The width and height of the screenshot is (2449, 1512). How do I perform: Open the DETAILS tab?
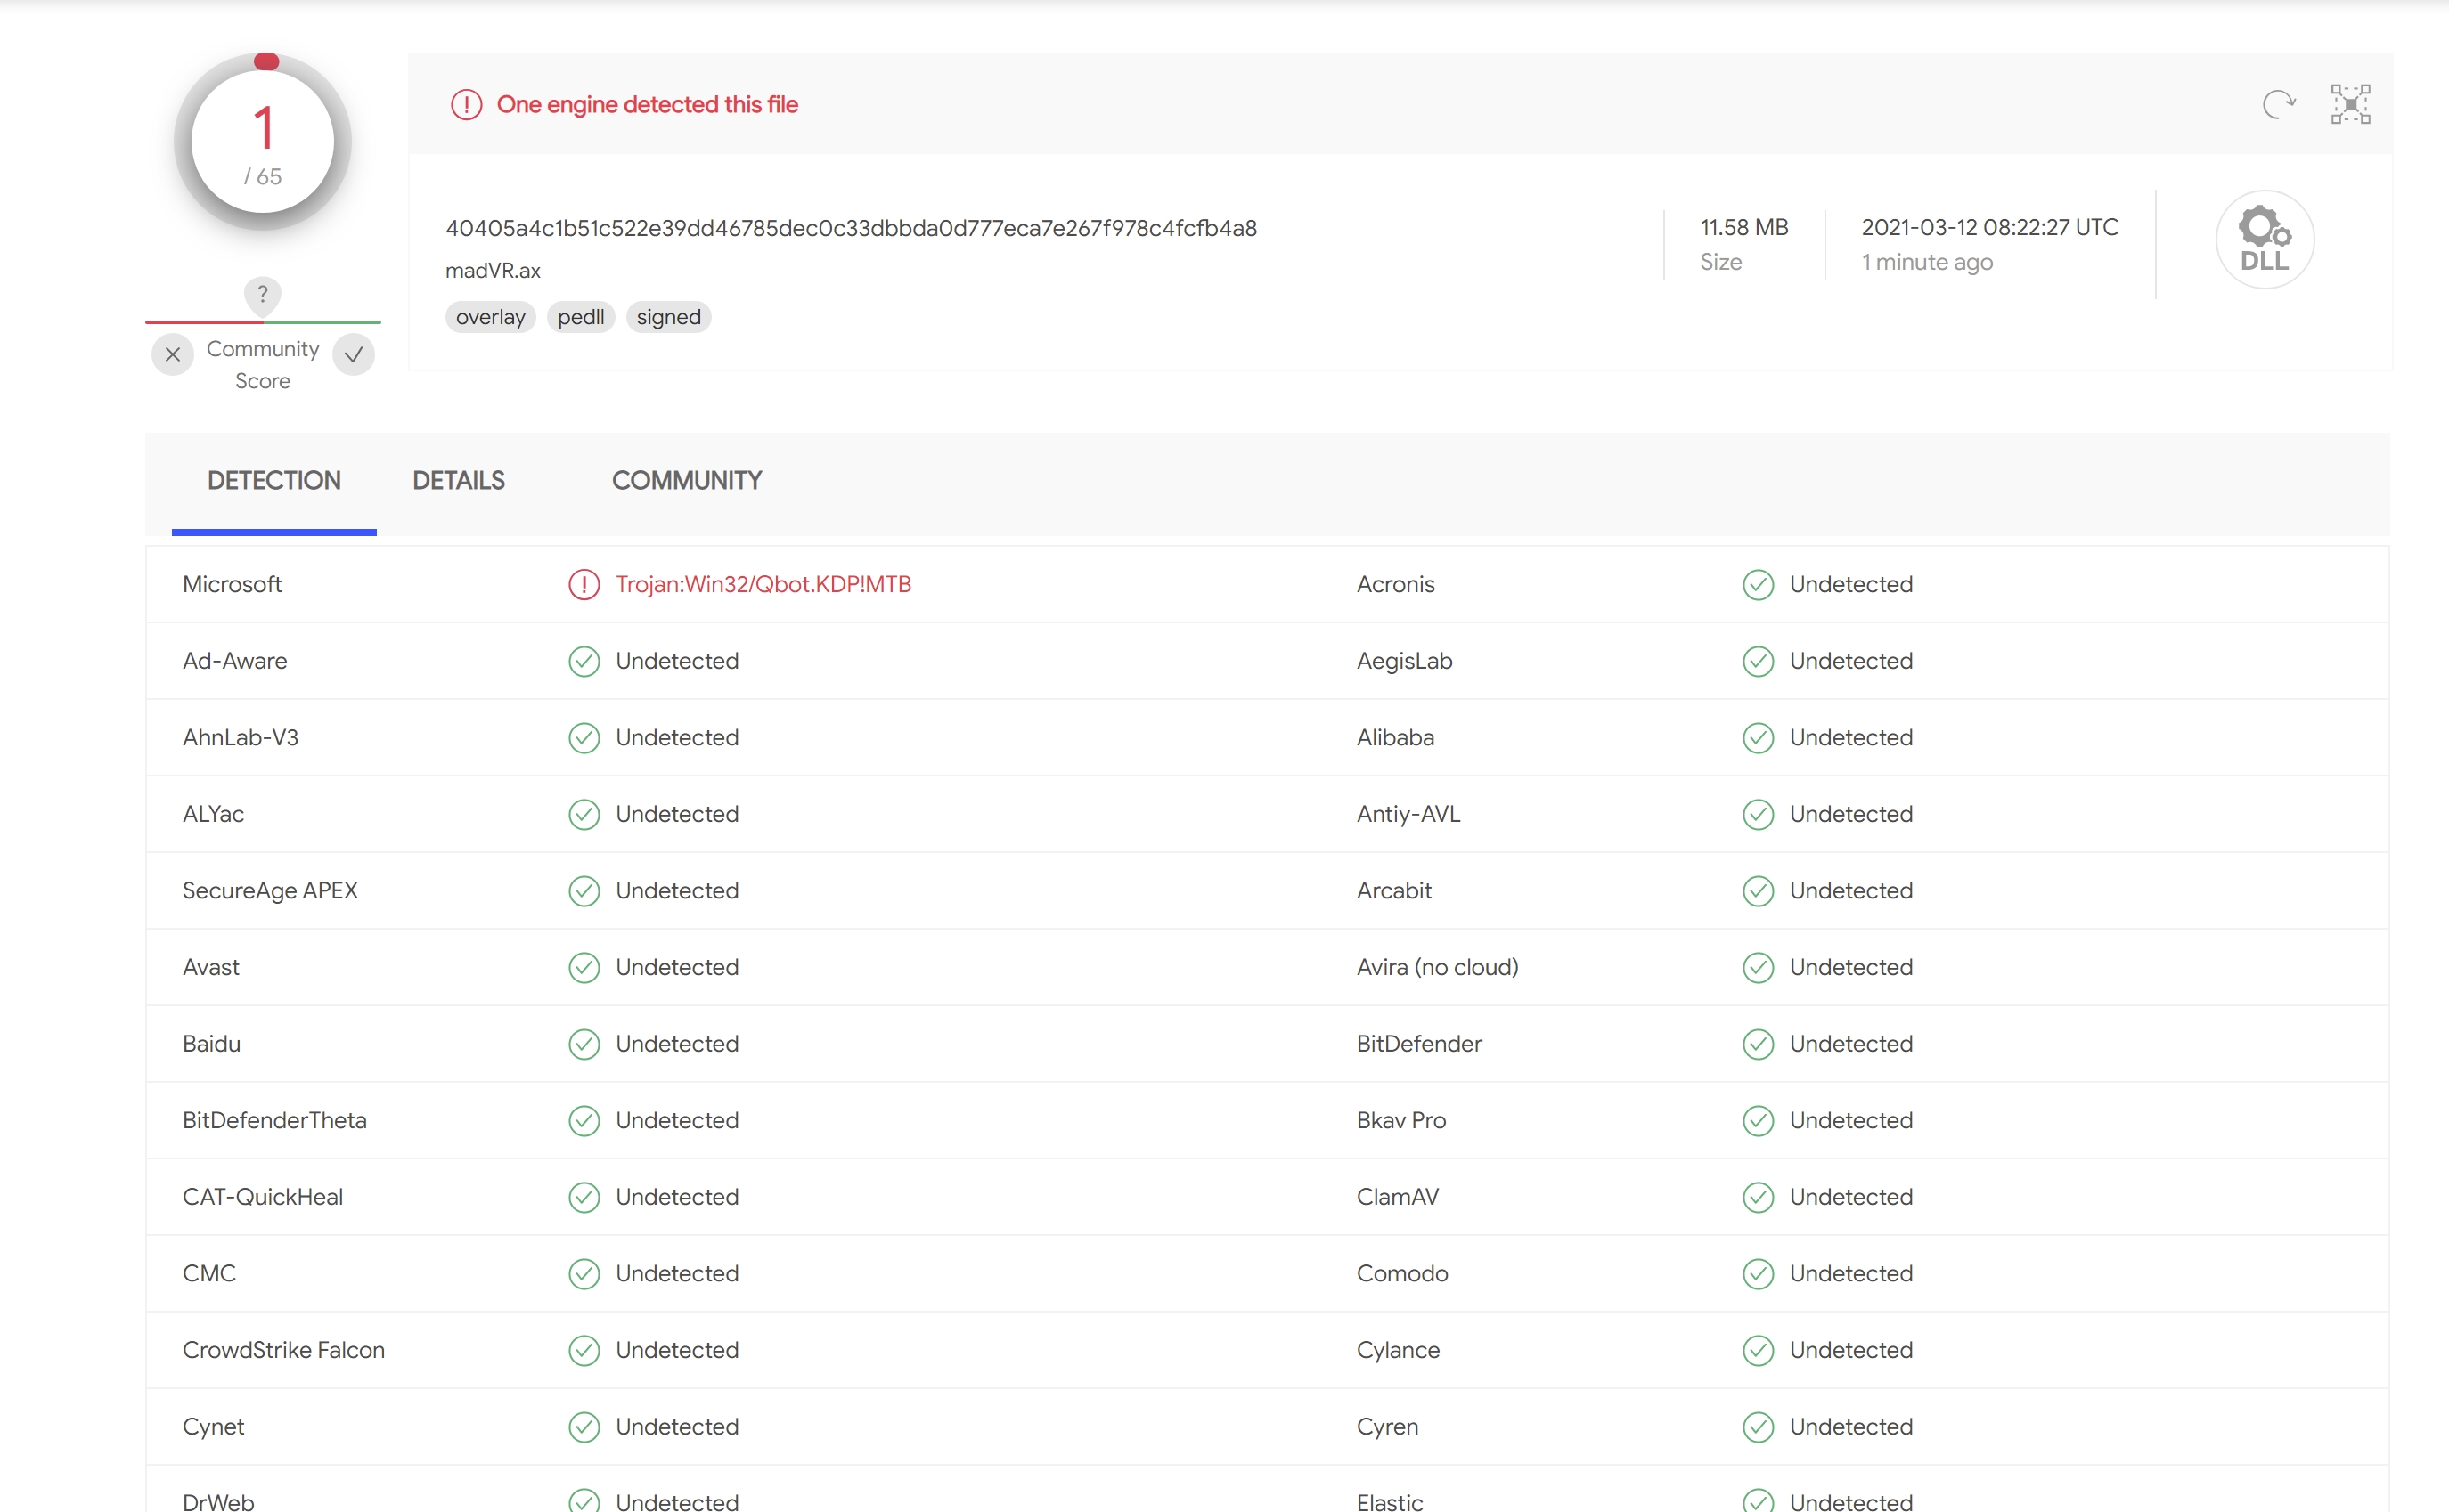458,481
